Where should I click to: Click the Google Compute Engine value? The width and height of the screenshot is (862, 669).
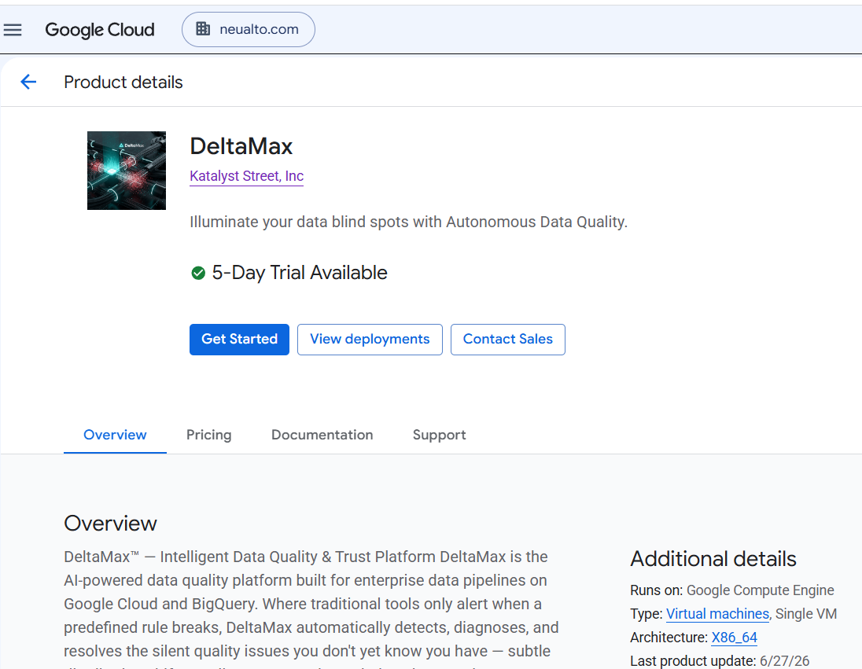click(761, 590)
